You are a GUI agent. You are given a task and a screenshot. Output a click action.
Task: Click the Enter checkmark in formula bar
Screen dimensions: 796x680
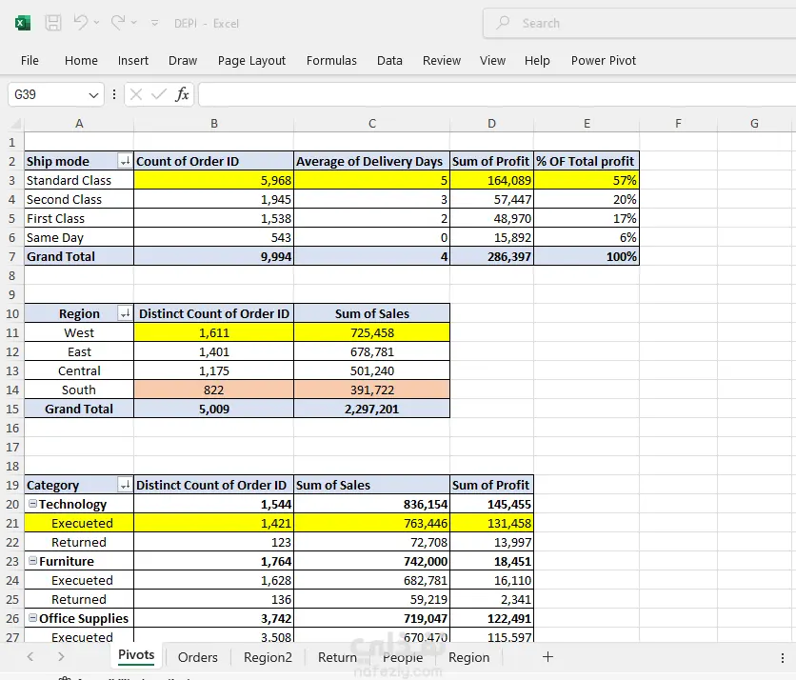(159, 94)
